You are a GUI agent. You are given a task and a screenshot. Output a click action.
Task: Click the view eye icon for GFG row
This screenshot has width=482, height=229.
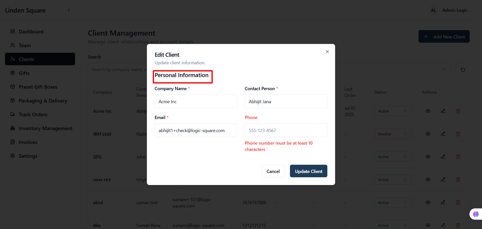coord(428,157)
